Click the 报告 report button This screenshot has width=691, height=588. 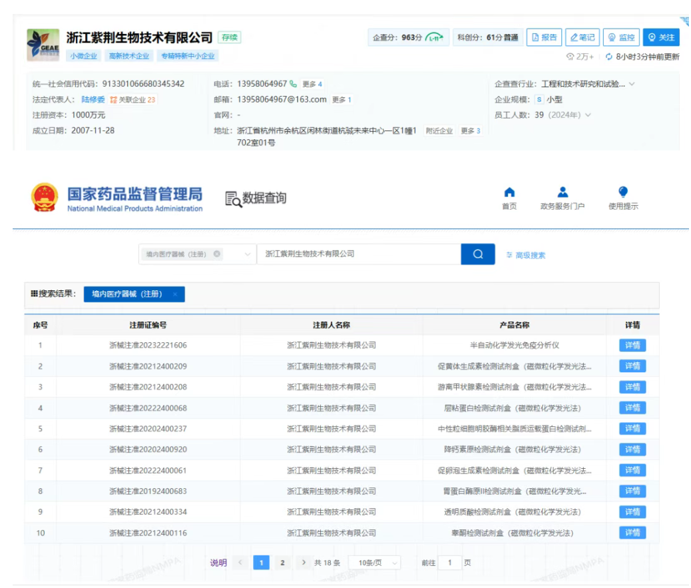point(544,37)
